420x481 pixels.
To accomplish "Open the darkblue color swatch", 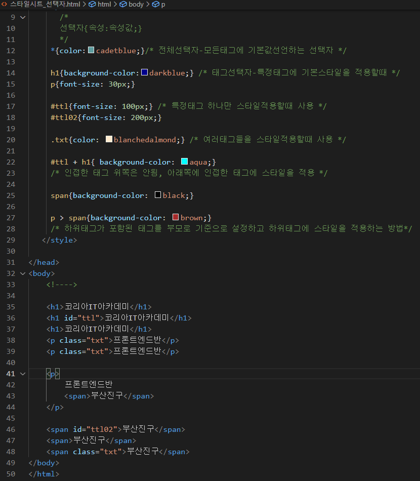I will tap(144, 72).
